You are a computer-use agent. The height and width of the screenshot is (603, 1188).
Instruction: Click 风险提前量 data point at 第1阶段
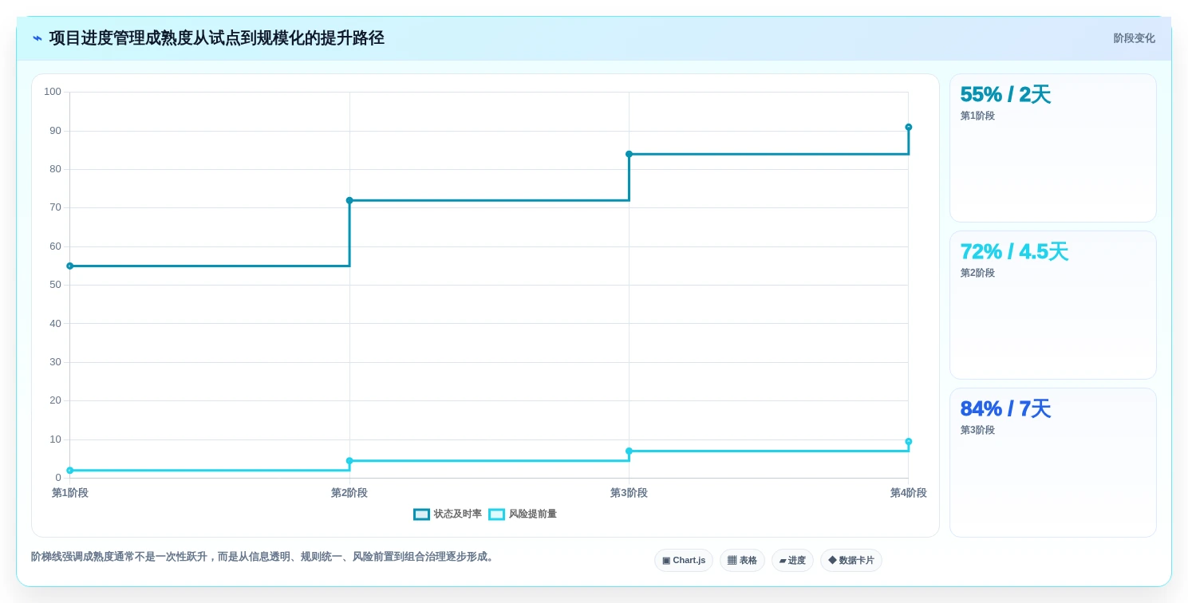pos(69,471)
